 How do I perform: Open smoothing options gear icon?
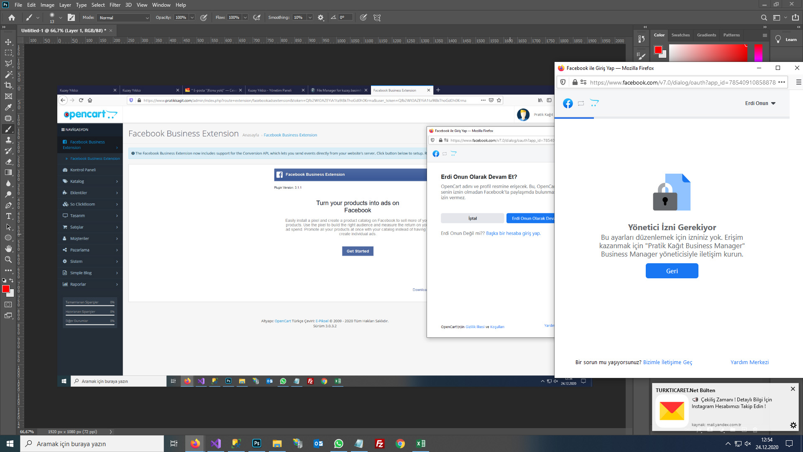pos(321,18)
